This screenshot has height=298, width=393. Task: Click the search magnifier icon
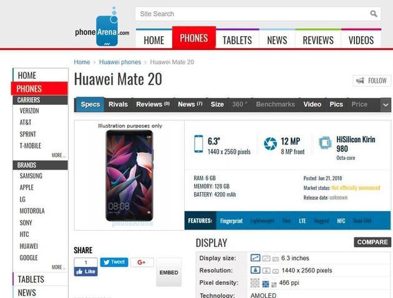tap(374, 14)
